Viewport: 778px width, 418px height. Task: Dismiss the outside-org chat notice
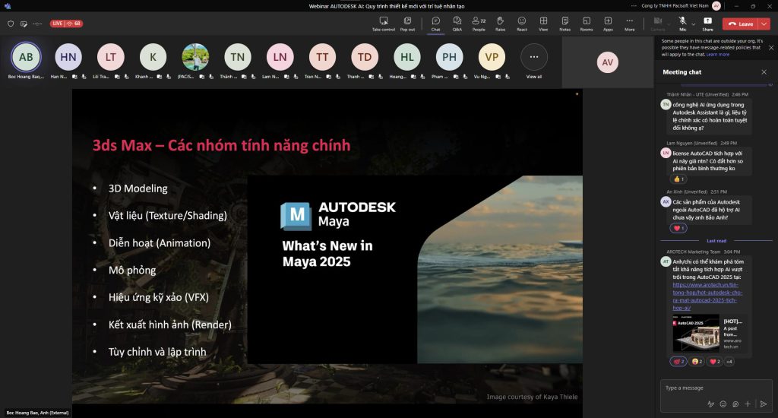(771, 48)
